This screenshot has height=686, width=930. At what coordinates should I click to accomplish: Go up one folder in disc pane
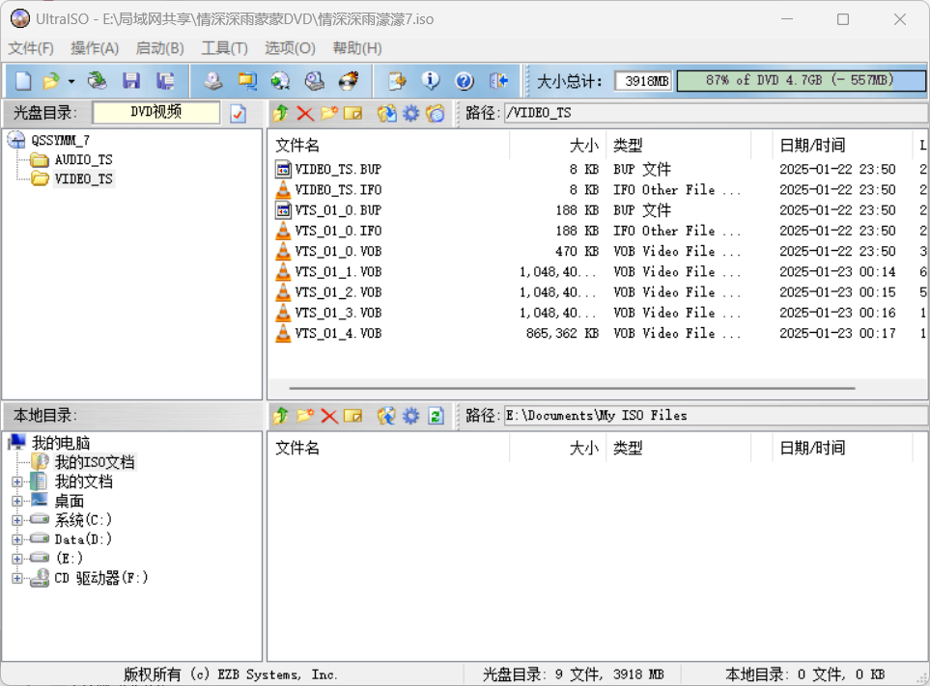(281, 113)
